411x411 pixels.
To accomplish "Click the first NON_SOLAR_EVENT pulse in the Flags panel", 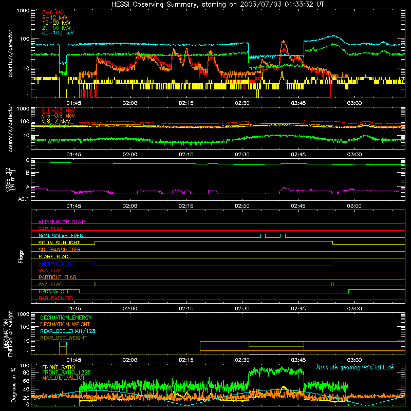I will tap(263, 236).
